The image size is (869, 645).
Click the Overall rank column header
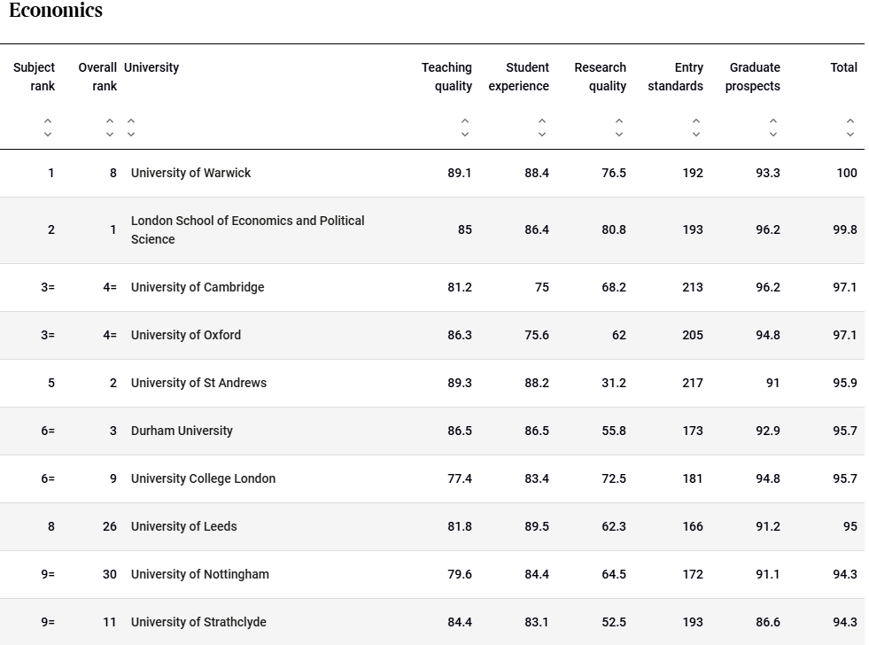(x=97, y=76)
